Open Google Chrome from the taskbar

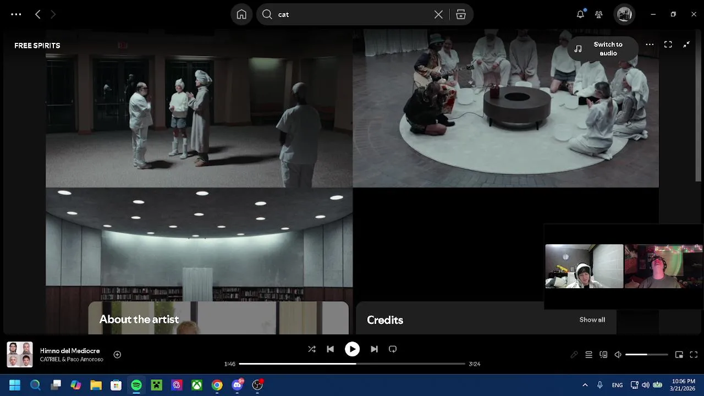217,385
